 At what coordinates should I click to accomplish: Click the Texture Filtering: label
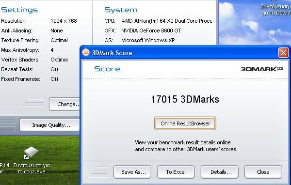[20, 40]
